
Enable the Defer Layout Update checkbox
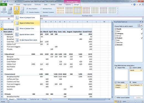coord(115,97)
